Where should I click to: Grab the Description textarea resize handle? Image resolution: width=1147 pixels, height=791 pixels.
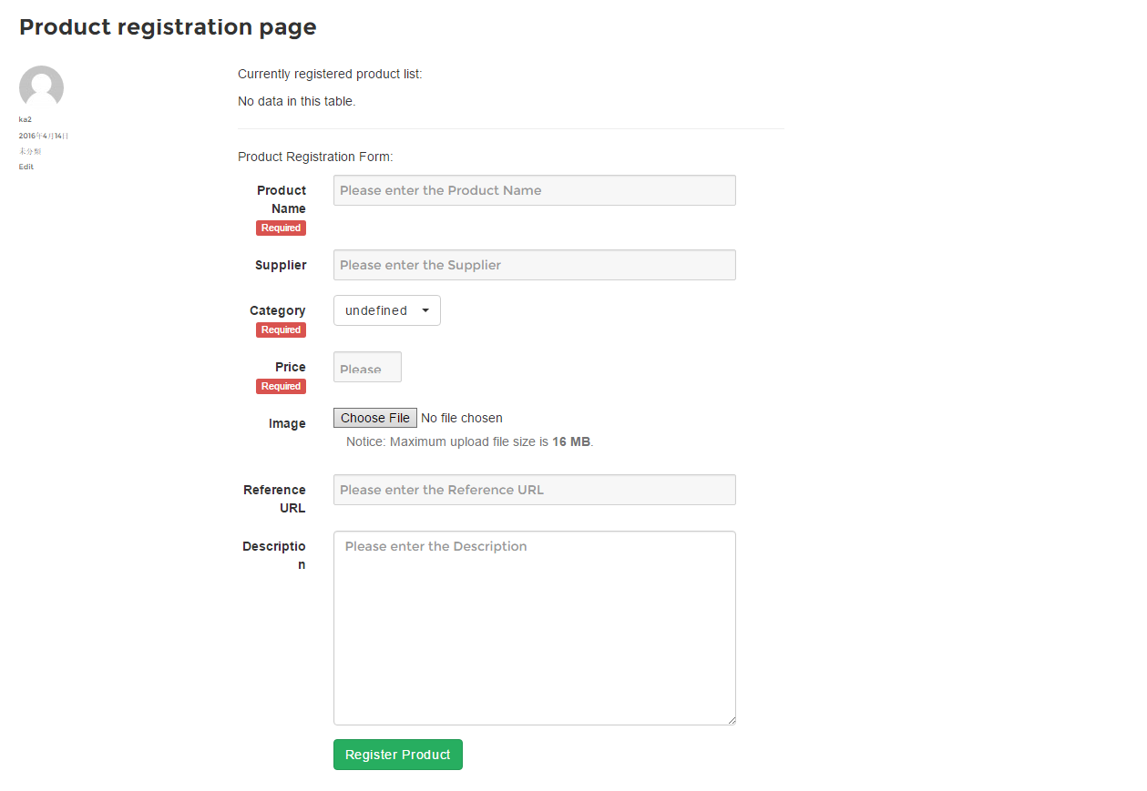731,720
